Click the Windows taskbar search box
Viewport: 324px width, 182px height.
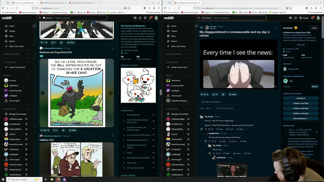click(24, 179)
